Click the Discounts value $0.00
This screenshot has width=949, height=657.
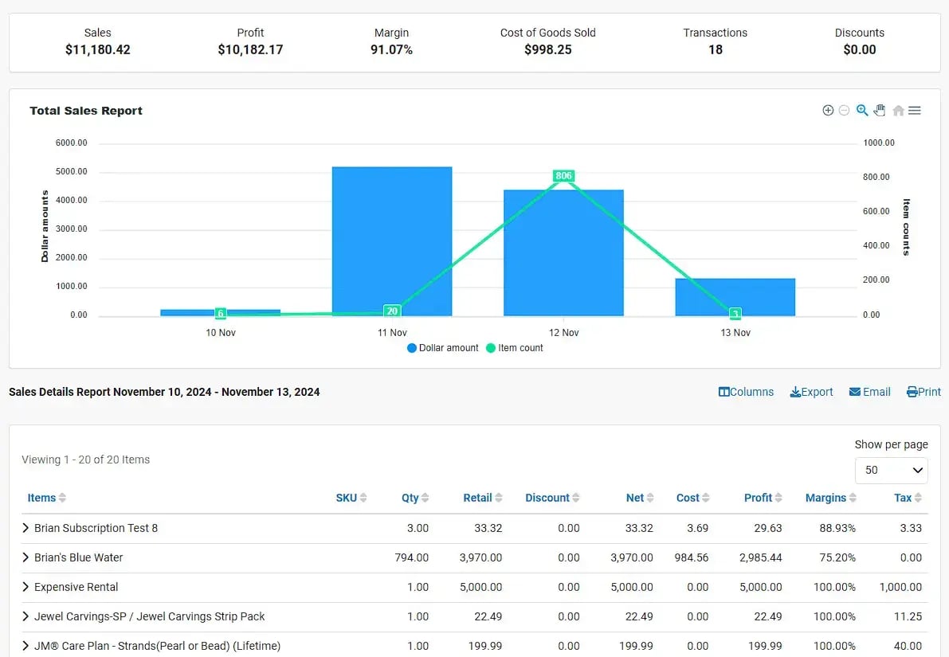860,49
